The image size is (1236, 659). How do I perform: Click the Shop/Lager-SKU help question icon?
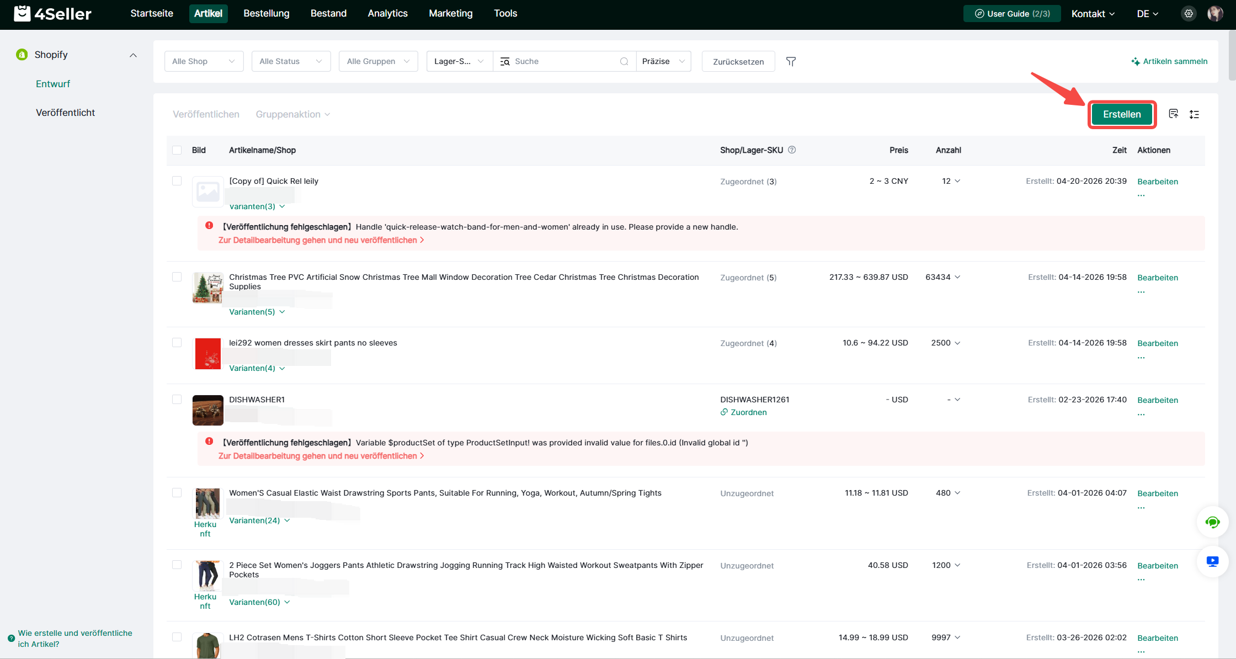click(x=792, y=150)
